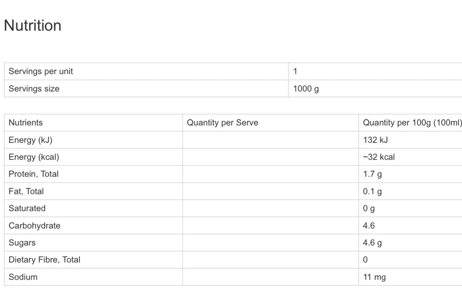Select the Saturated row label
Image resolution: width=462 pixels, height=297 pixels.
pos(27,208)
